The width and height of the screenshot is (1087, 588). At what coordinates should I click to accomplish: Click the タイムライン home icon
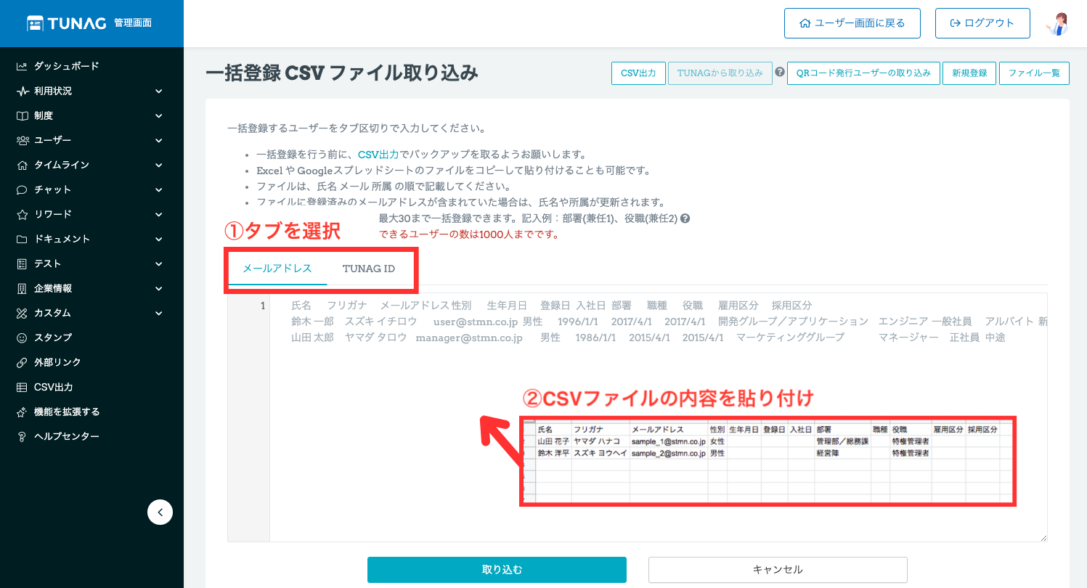(22, 165)
